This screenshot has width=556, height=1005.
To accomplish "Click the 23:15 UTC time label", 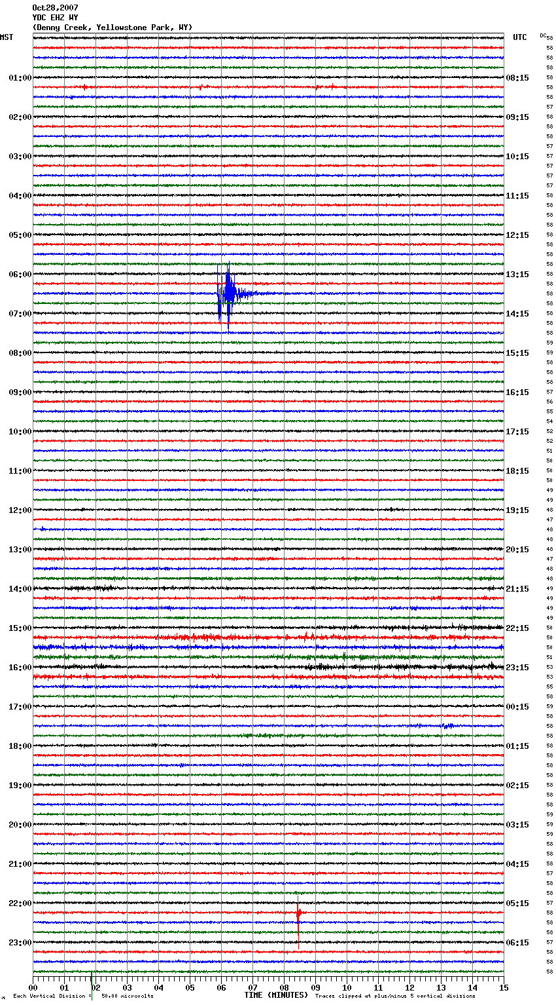I will click(517, 668).
